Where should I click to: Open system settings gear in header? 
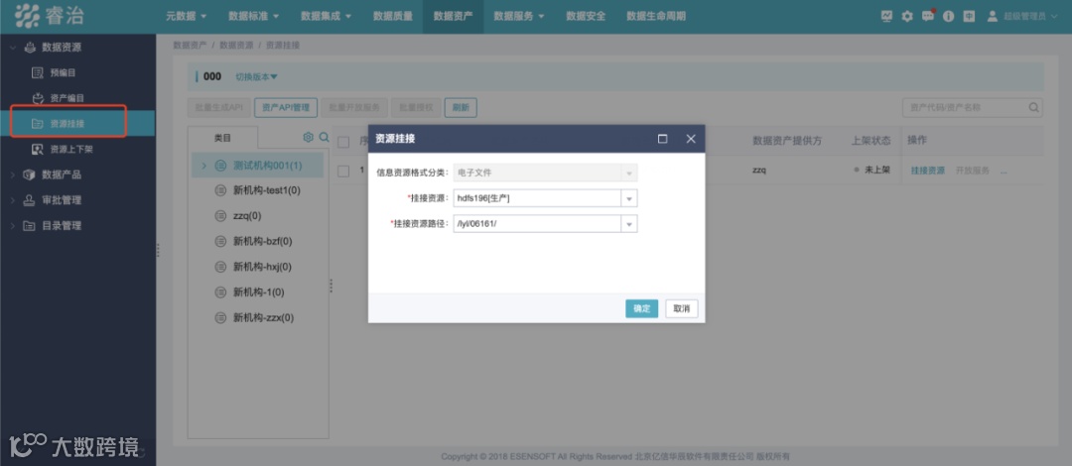[x=907, y=16]
